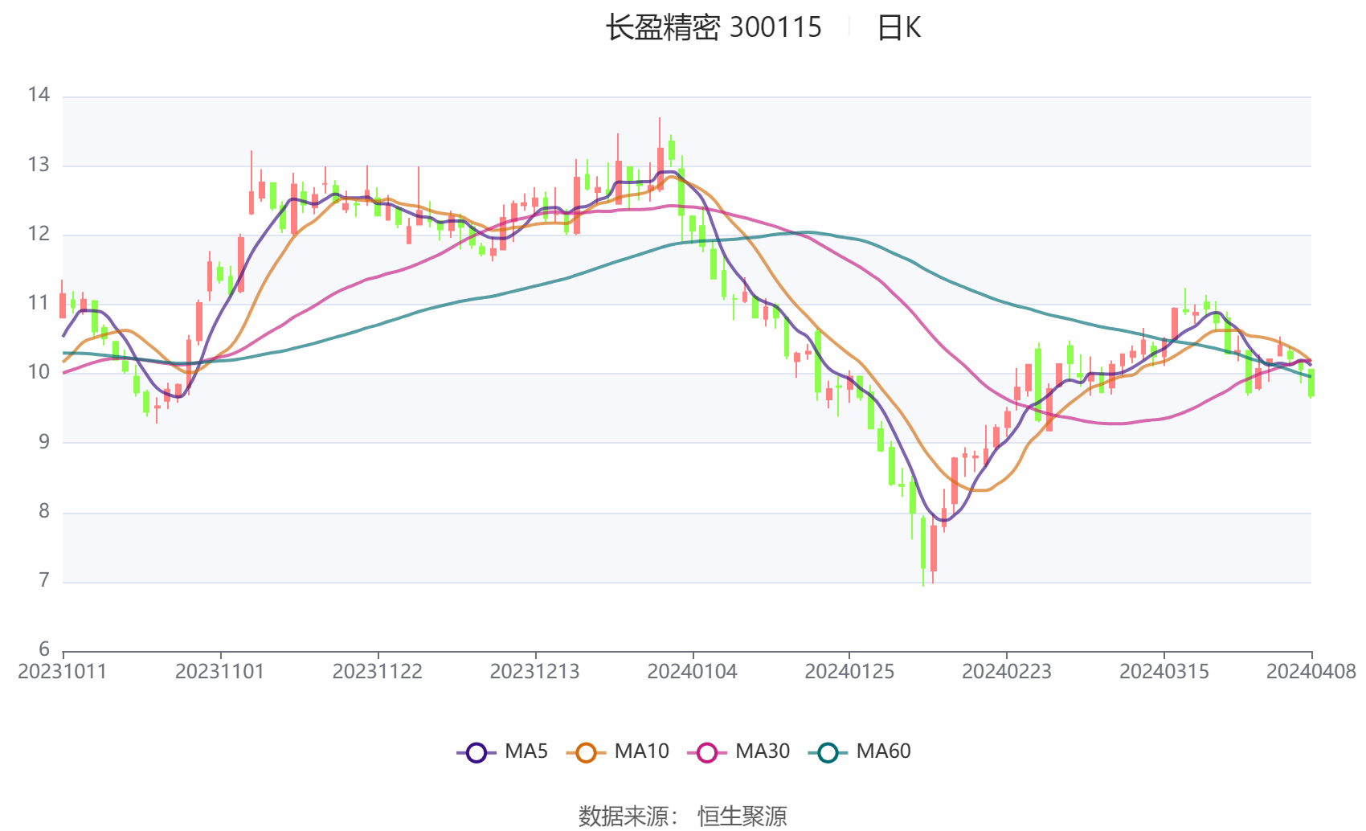Click the 20240104 x-axis date label
This screenshot has height=831, width=1366.
coord(693,672)
